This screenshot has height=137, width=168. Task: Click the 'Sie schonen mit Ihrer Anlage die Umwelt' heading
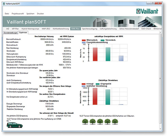point(57,113)
